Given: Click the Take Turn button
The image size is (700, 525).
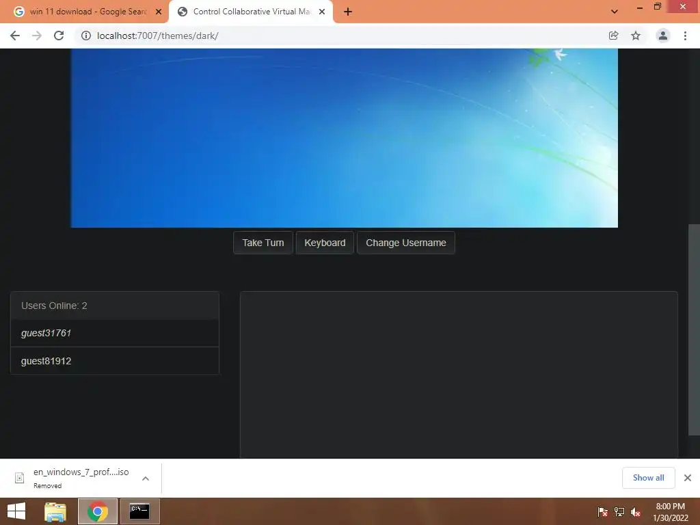Looking at the screenshot, I should coord(263,243).
